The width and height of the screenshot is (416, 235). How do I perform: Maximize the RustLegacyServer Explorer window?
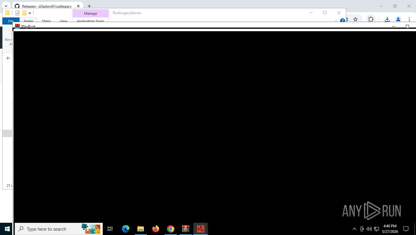tap(325, 13)
